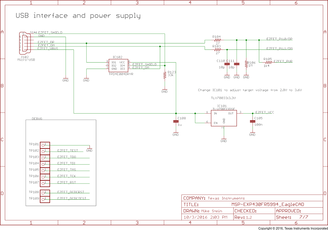Select the IC101 voltage regulator block
The width and height of the screenshot is (328, 230).
coord(224,118)
